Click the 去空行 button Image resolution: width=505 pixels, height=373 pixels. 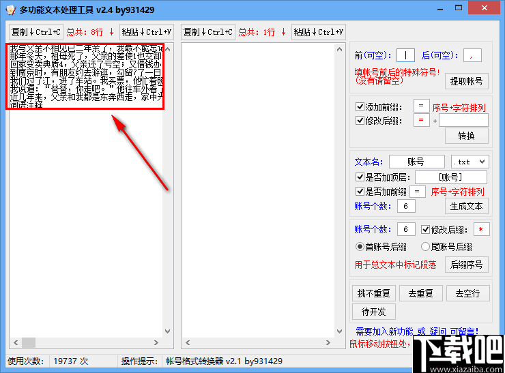point(468,293)
